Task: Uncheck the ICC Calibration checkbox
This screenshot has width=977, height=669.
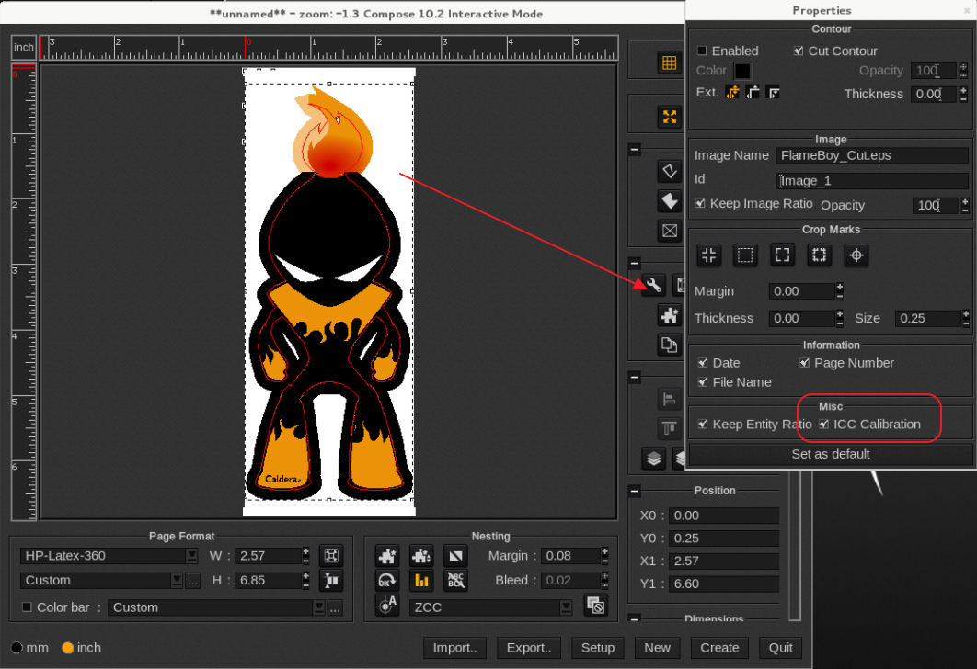Action: coord(824,425)
